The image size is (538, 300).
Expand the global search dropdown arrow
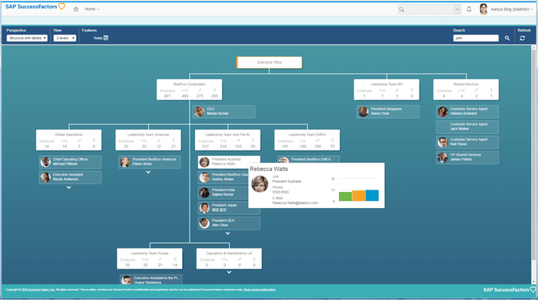(x=457, y=9)
